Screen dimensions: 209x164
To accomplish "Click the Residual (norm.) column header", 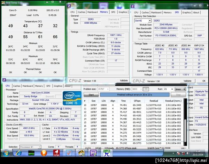I will [x=173, y=101].
